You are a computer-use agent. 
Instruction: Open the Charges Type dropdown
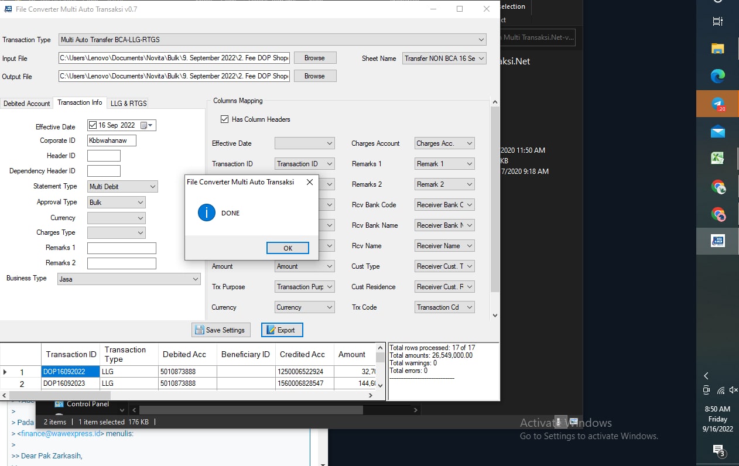(x=116, y=233)
